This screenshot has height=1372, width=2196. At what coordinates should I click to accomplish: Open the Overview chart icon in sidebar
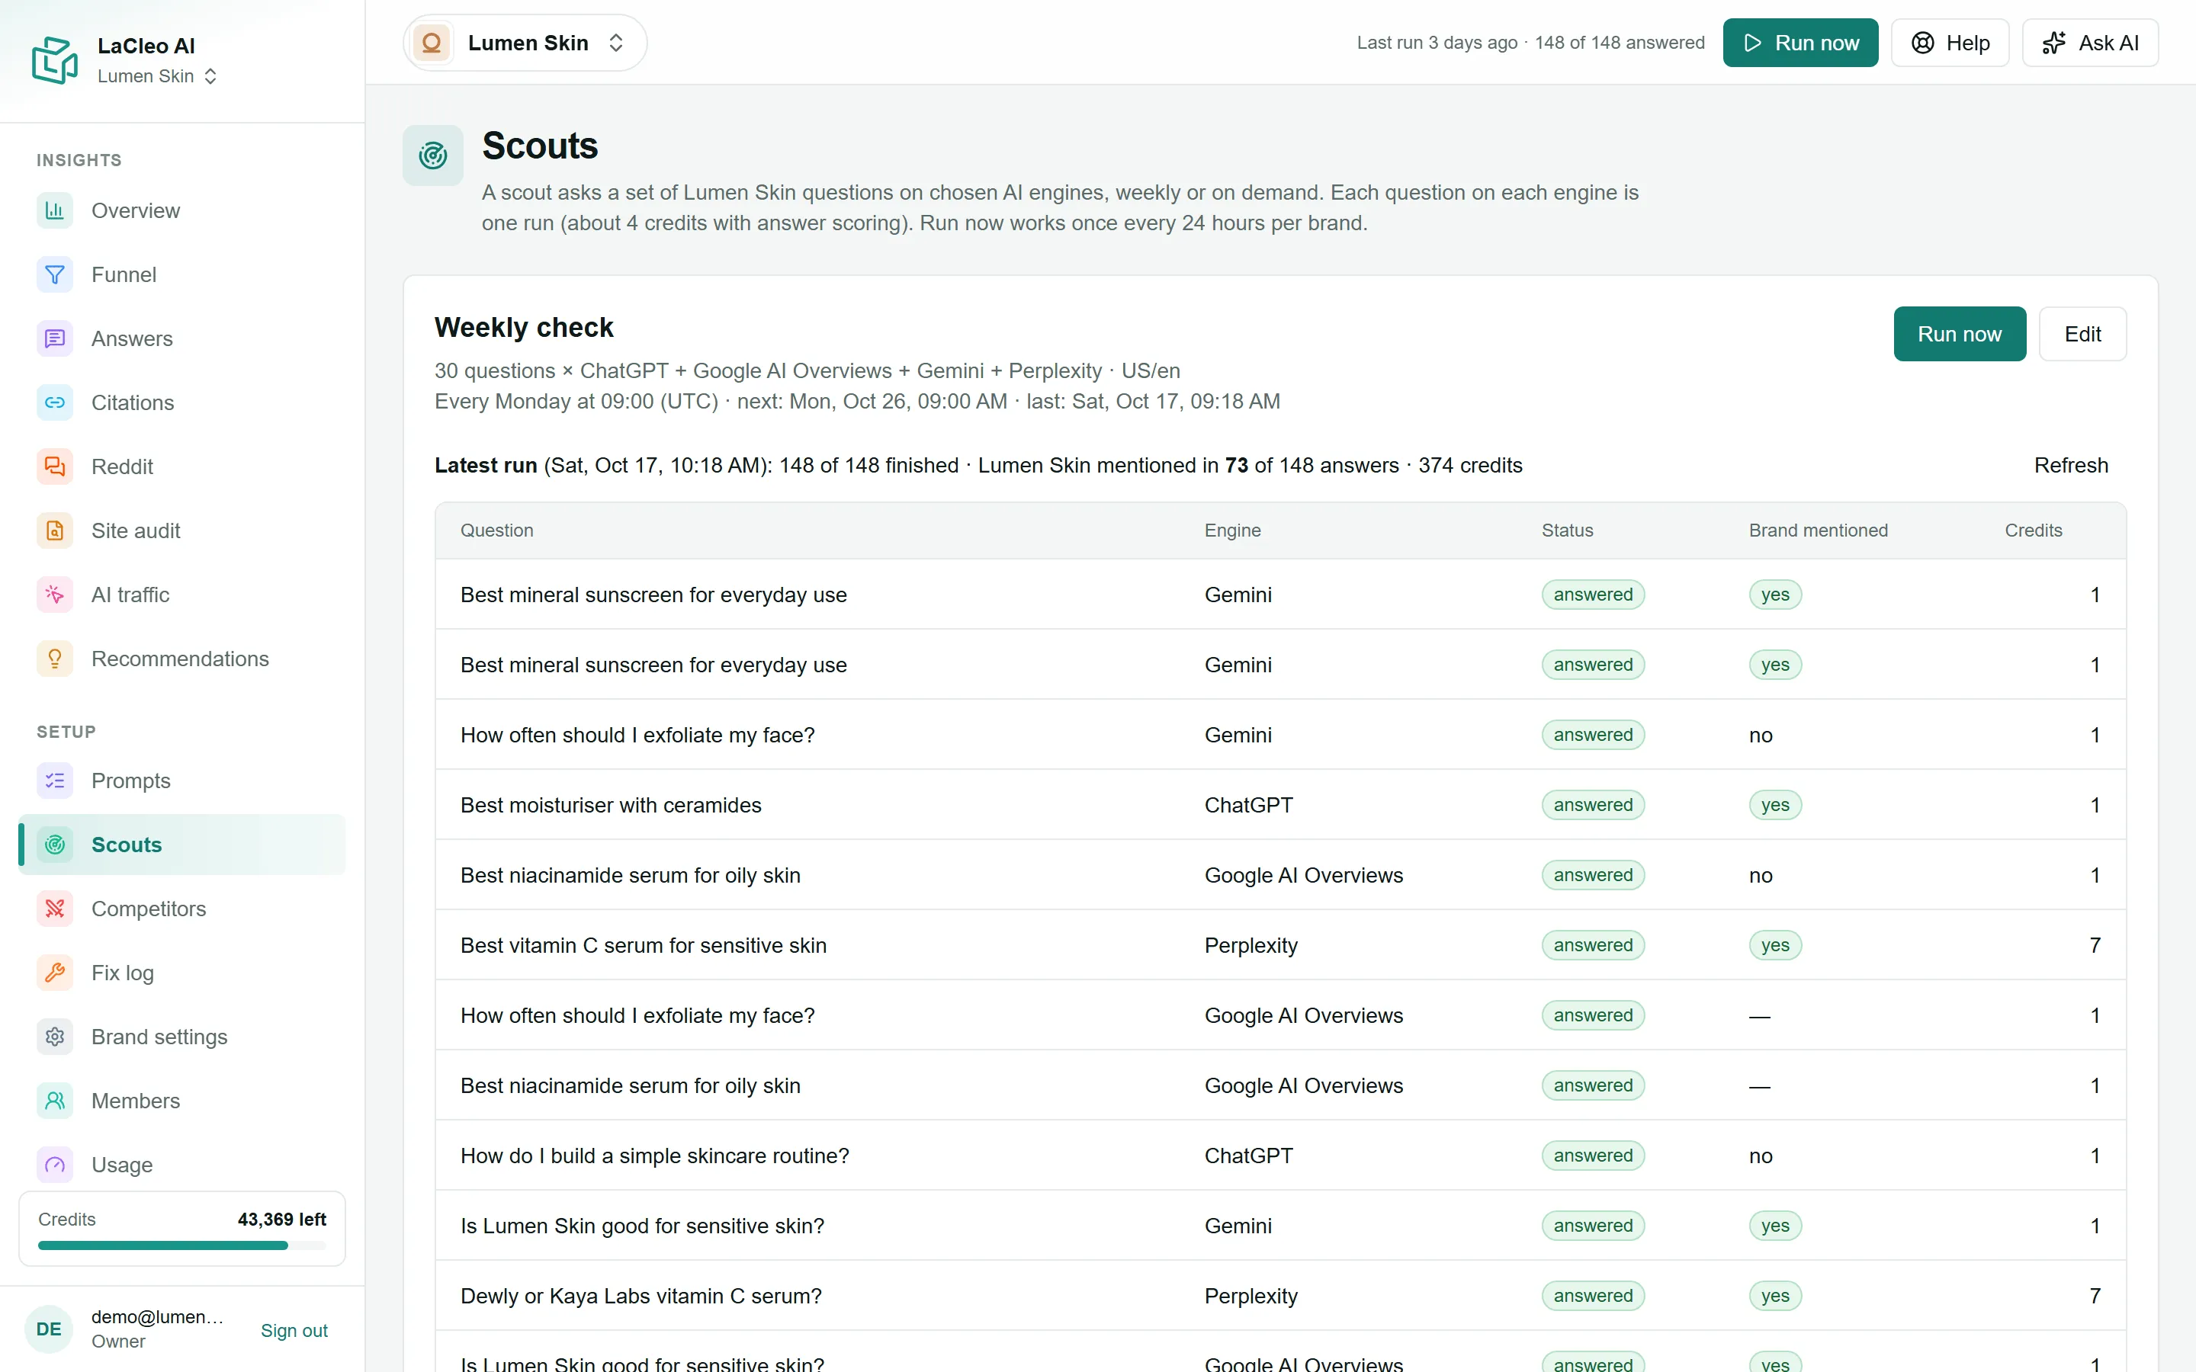click(x=54, y=210)
